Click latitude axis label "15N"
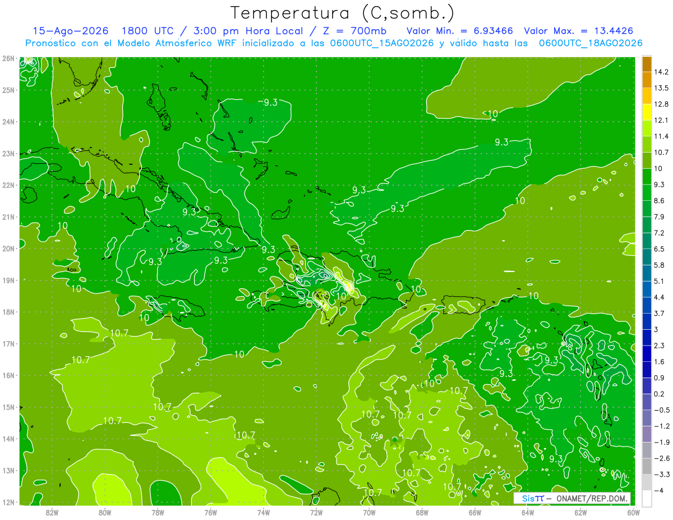The image size is (673, 520). point(8,407)
